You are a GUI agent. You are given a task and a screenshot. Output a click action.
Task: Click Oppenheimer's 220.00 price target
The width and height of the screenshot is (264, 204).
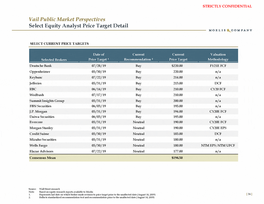(x=178, y=72)
